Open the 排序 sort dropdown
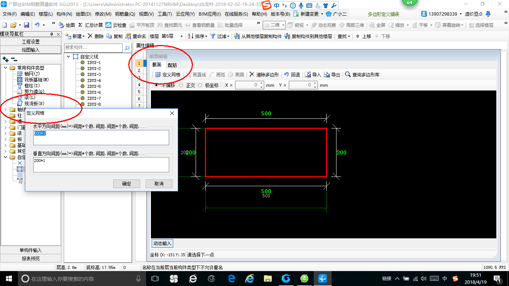509x286 pixels. [x=197, y=36]
